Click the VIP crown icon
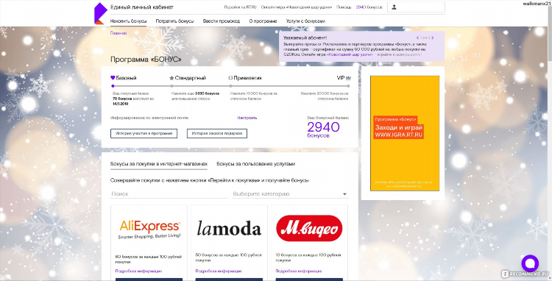Viewport: 552px width, 281px height. (348, 78)
